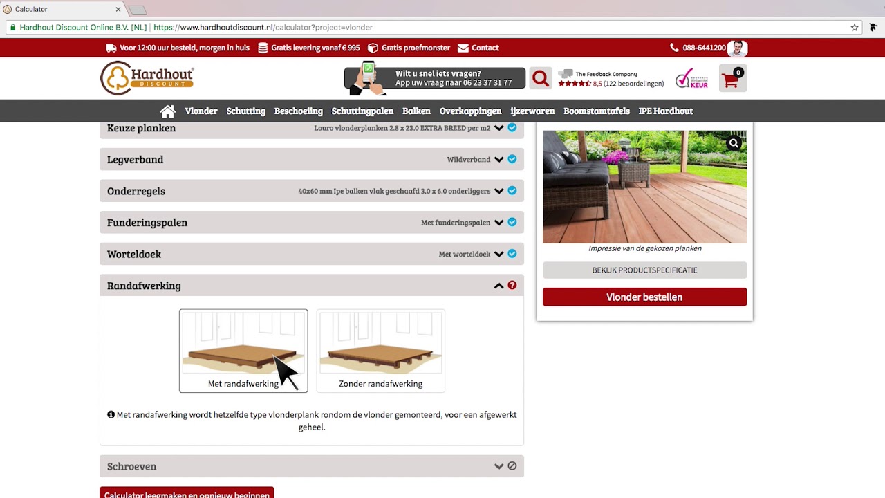Click the Gratis proefmonster link
Screen dimensions: 885x498
coord(416,48)
